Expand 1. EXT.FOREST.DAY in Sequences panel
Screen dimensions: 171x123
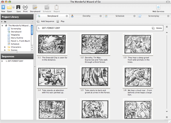click(2, 61)
